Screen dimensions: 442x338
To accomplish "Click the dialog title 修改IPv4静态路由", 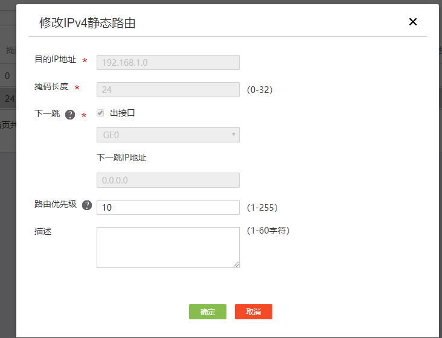I will (x=87, y=23).
